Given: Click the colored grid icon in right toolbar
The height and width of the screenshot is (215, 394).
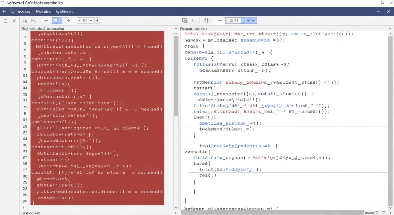Looking at the screenshot, I should click(207, 21).
